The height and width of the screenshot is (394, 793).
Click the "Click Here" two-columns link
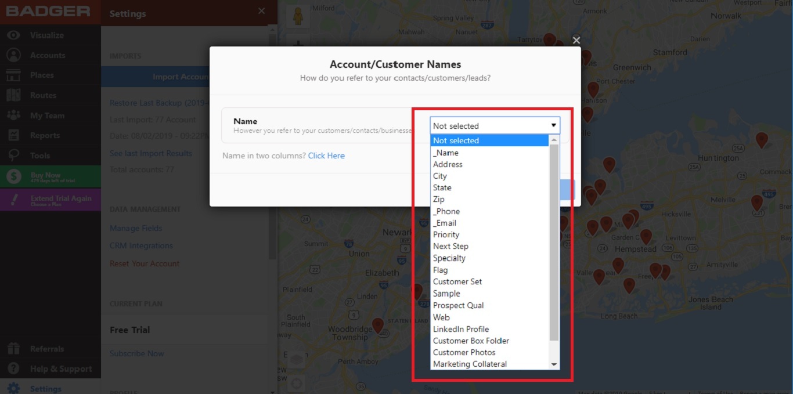326,156
